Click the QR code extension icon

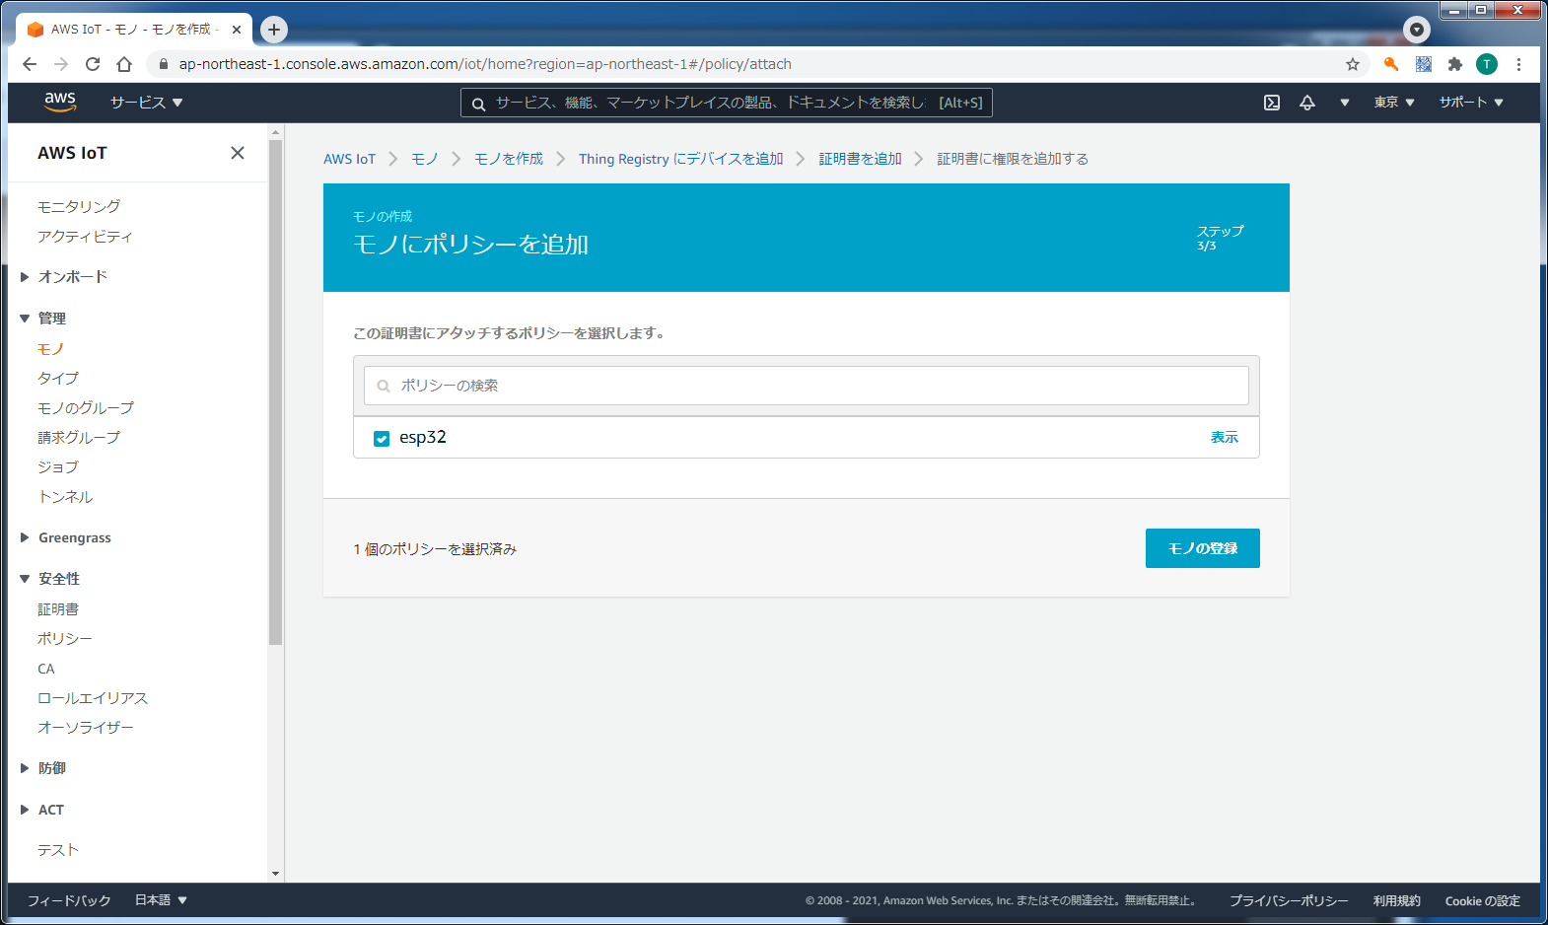[x=1424, y=64]
